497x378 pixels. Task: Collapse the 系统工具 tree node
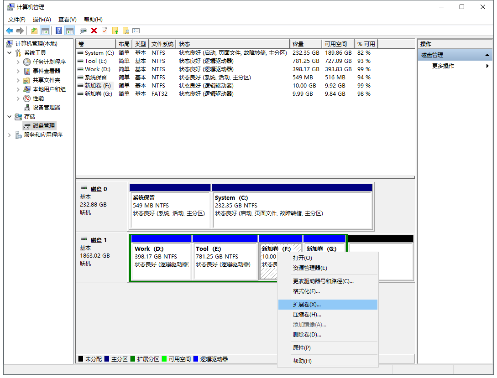pyautogui.click(x=10, y=53)
